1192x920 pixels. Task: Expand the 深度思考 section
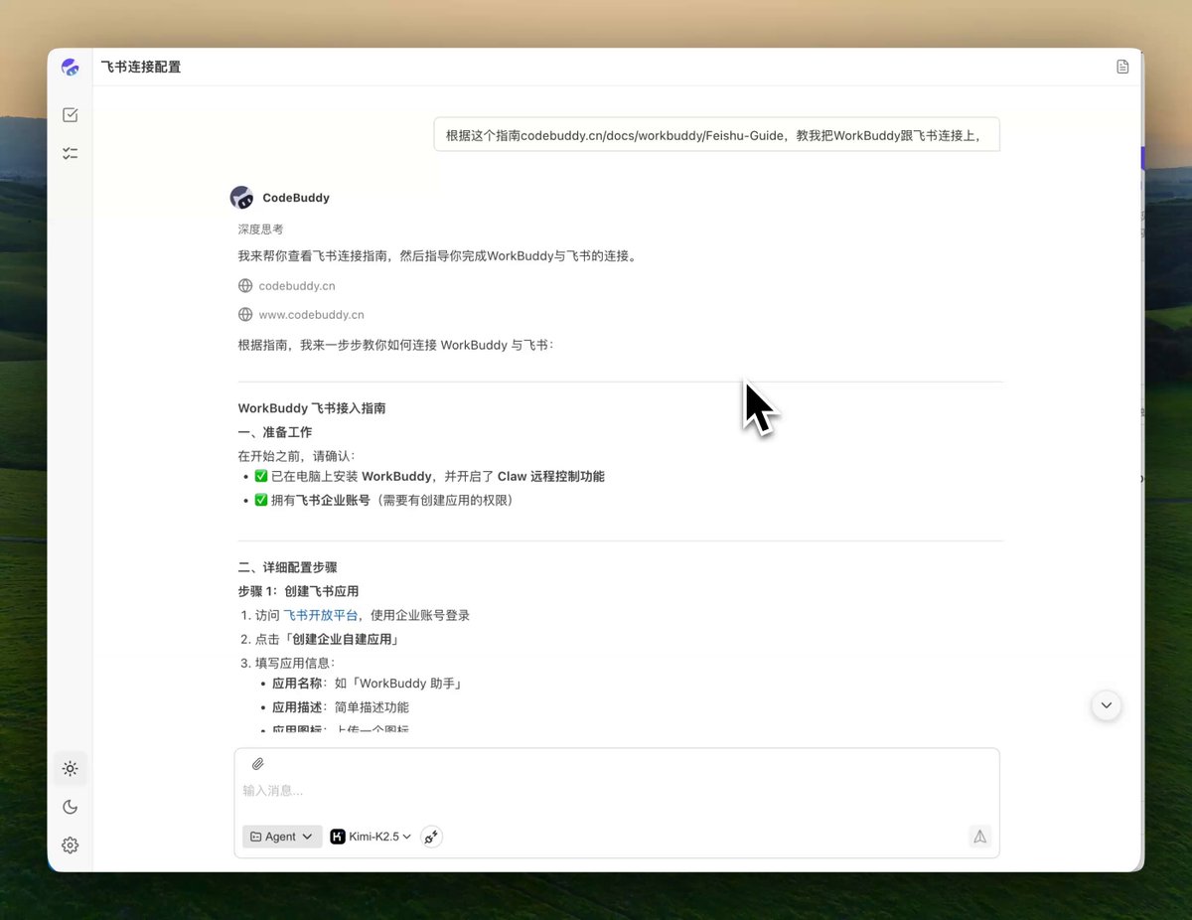click(x=260, y=230)
